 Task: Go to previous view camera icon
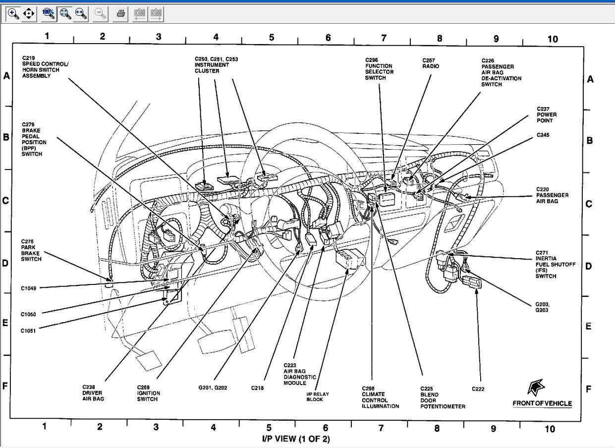pos(140,14)
